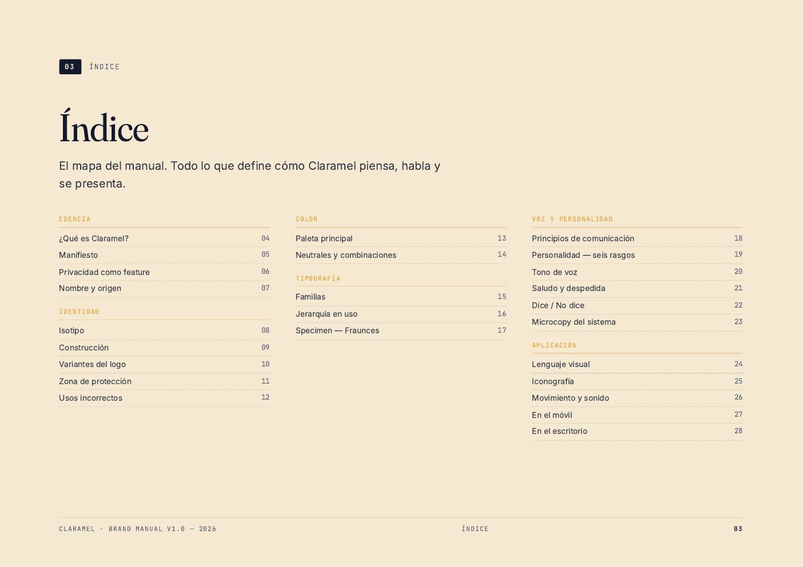
Task: Click the '03' page number badge
Action: click(70, 67)
